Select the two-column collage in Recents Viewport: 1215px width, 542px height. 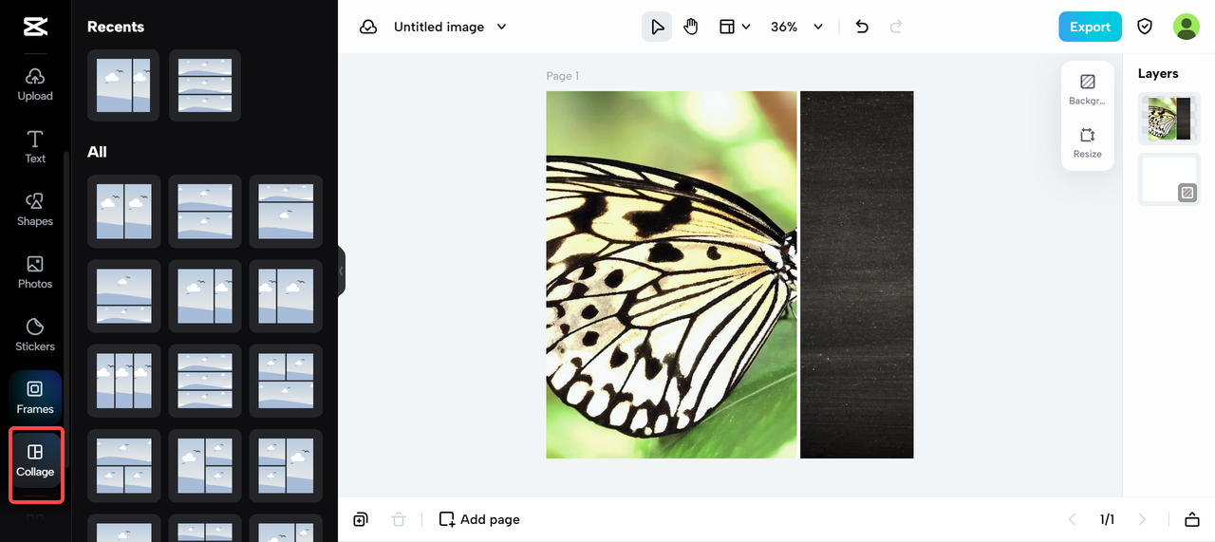click(123, 85)
